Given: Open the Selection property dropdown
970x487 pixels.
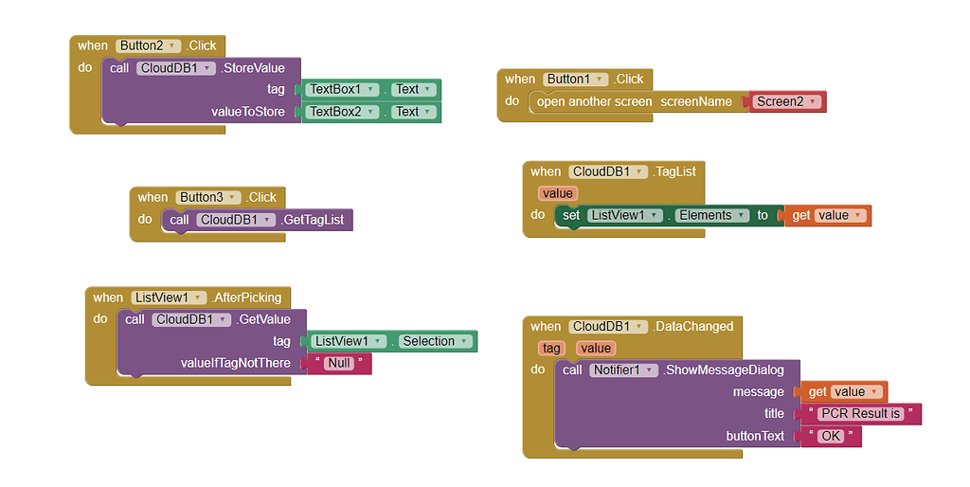Looking at the screenshot, I should pos(462,341).
